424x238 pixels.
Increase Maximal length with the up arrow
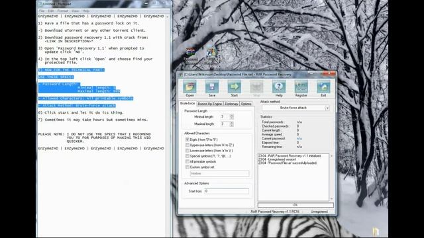coord(231,122)
